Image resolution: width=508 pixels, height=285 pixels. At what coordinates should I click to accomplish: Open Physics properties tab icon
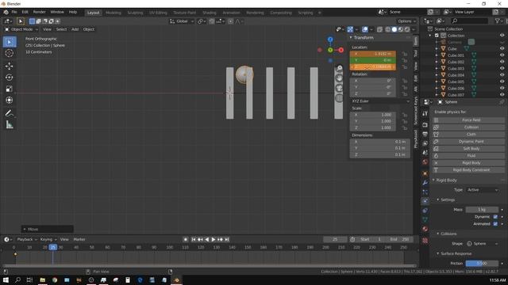pos(425,201)
